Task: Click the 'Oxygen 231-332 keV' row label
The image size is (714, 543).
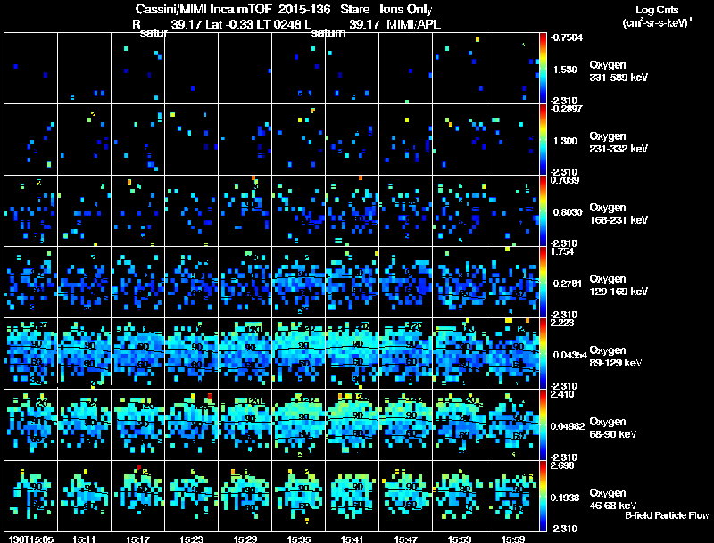Action: coord(619,143)
